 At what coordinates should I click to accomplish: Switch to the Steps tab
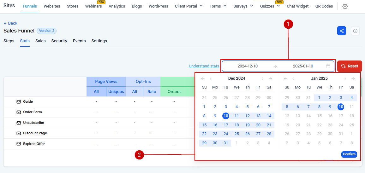tap(9, 41)
